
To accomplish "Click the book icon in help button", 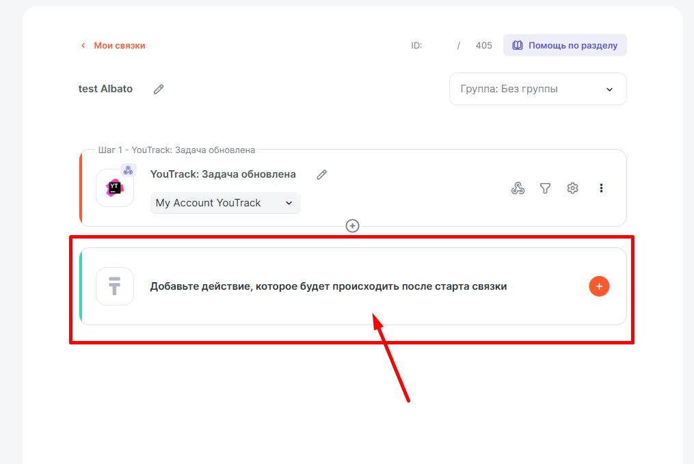I will coord(518,45).
